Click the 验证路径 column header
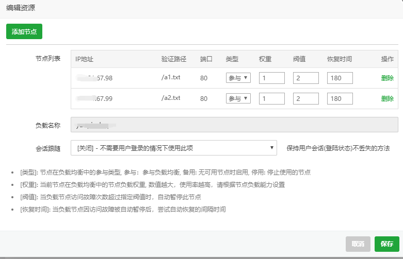Screen dimensions: 403x259 tap(174, 59)
